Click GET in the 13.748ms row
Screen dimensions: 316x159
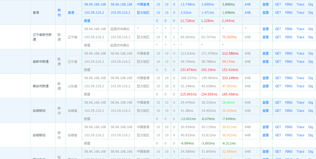point(278,4)
